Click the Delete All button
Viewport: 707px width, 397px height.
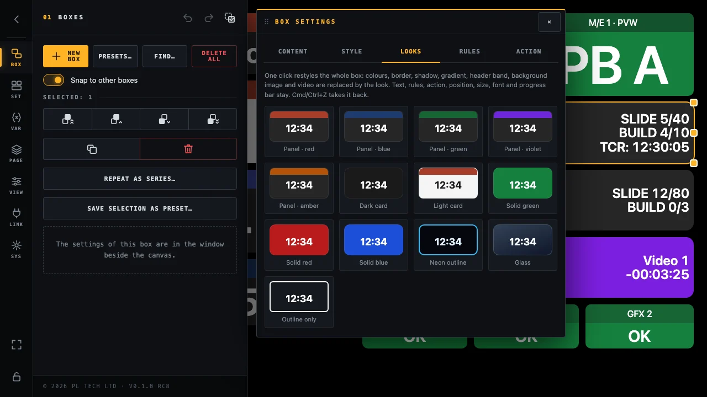coord(214,56)
